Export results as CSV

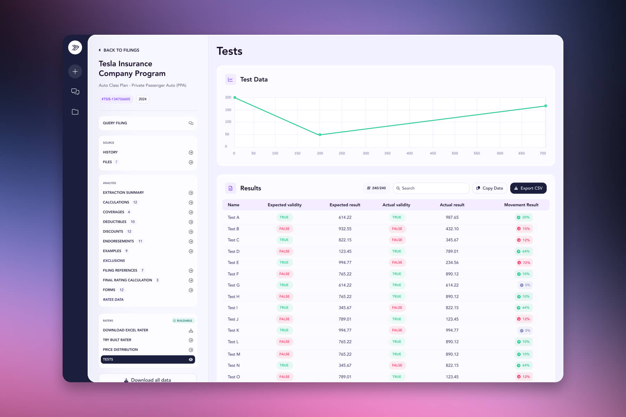tap(528, 188)
